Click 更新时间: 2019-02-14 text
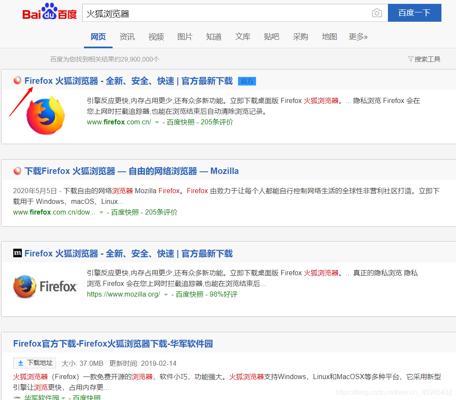The height and width of the screenshot is (400, 456). tap(143, 363)
